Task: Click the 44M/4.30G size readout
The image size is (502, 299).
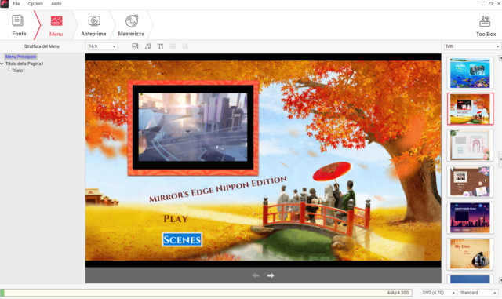Action: coord(398,293)
